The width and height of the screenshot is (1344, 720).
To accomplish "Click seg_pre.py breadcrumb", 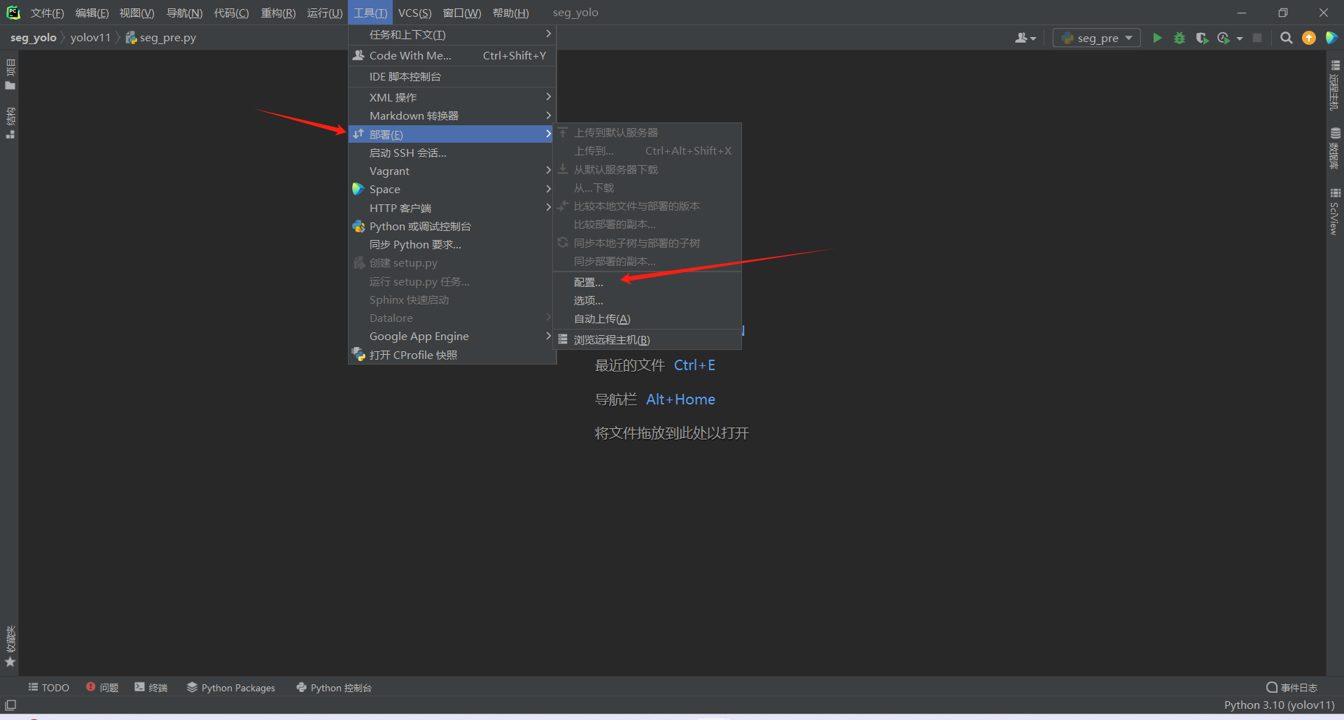I will coord(161,38).
